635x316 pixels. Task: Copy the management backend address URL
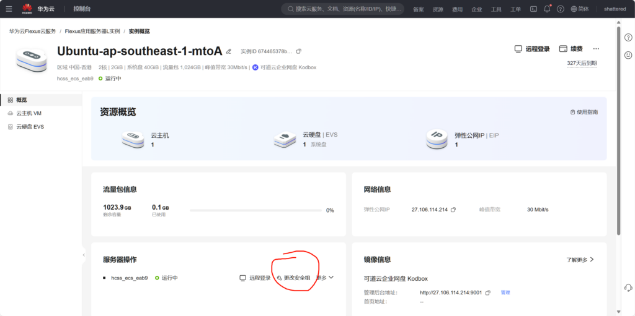[x=488, y=293]
